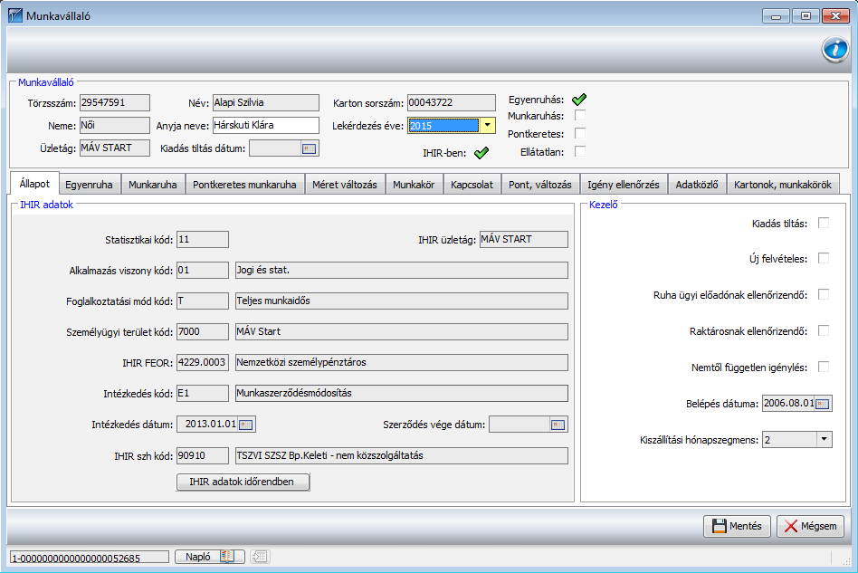Click the Intézkedés kód E1 field

pos(203,393)
